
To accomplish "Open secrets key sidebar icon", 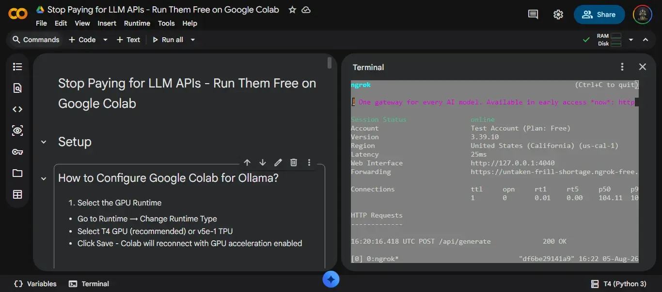I will tap(17, 152).
